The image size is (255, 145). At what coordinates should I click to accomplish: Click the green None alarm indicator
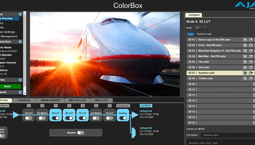(10, 86)
